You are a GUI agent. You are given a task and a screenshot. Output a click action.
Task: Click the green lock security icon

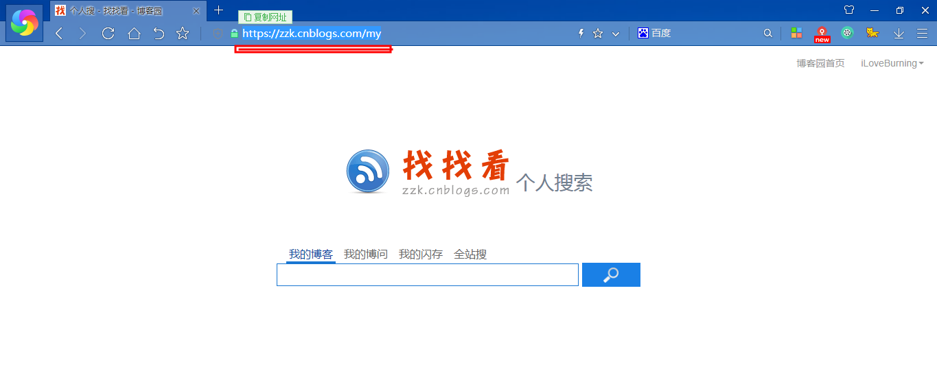234,34
